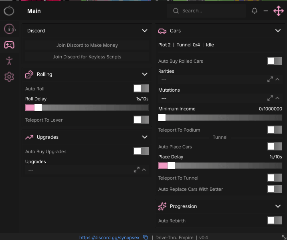Viewport: 287px width, 240px height.
Task: Toggle Auto Rebirth on
Action: pos(275,220)
